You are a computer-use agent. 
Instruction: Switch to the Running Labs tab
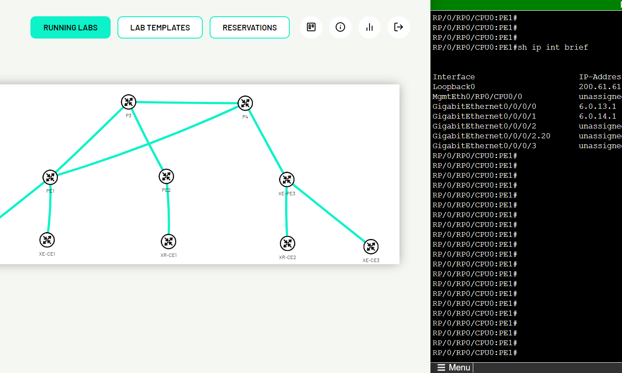(x=70, y=27)
